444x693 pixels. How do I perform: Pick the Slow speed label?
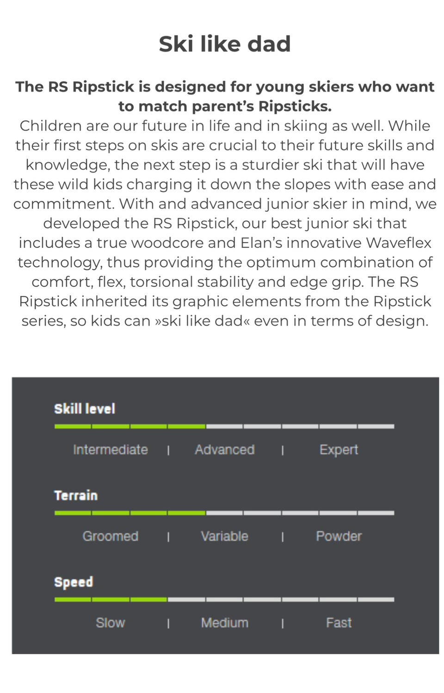(111, 623)
